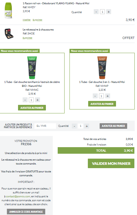Viewport: 137px width, 215px height.
Task: Decrease quantity for cedar gel douche
Action: [x=25, y=100]
